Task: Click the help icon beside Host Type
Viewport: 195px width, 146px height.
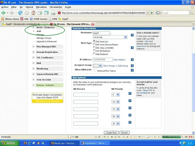Action: click(132, 48)
